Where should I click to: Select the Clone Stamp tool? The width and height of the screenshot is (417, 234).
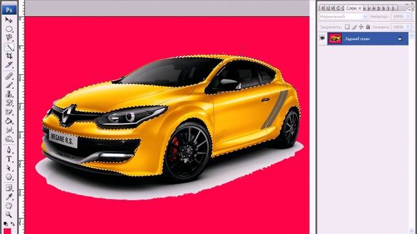click(8, 94)
